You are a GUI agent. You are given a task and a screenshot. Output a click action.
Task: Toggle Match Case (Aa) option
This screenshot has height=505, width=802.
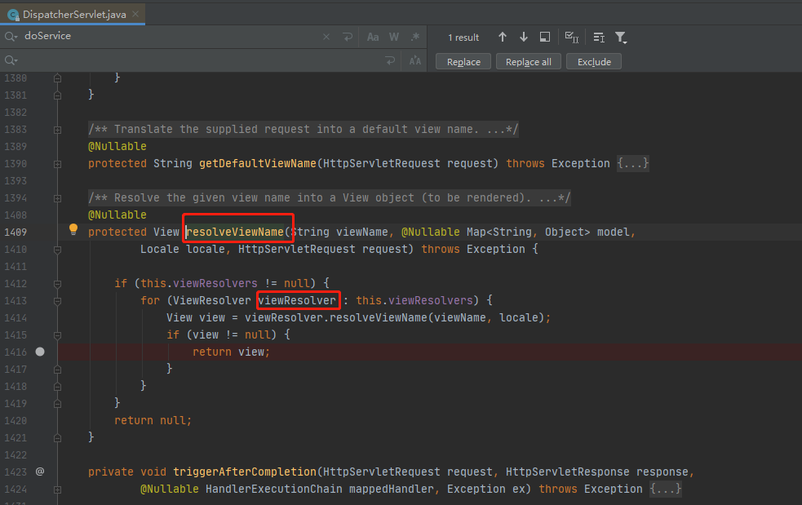[373, 37]
